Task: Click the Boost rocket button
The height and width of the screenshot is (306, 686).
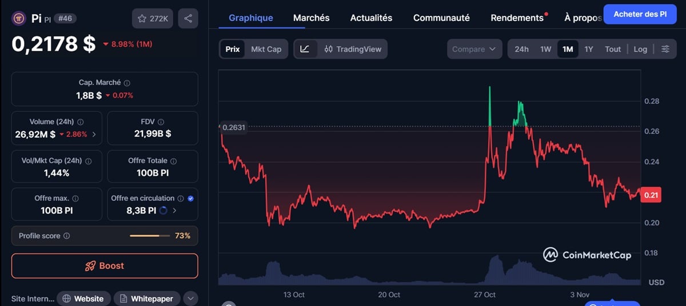Action: click(x=105, y=266)
